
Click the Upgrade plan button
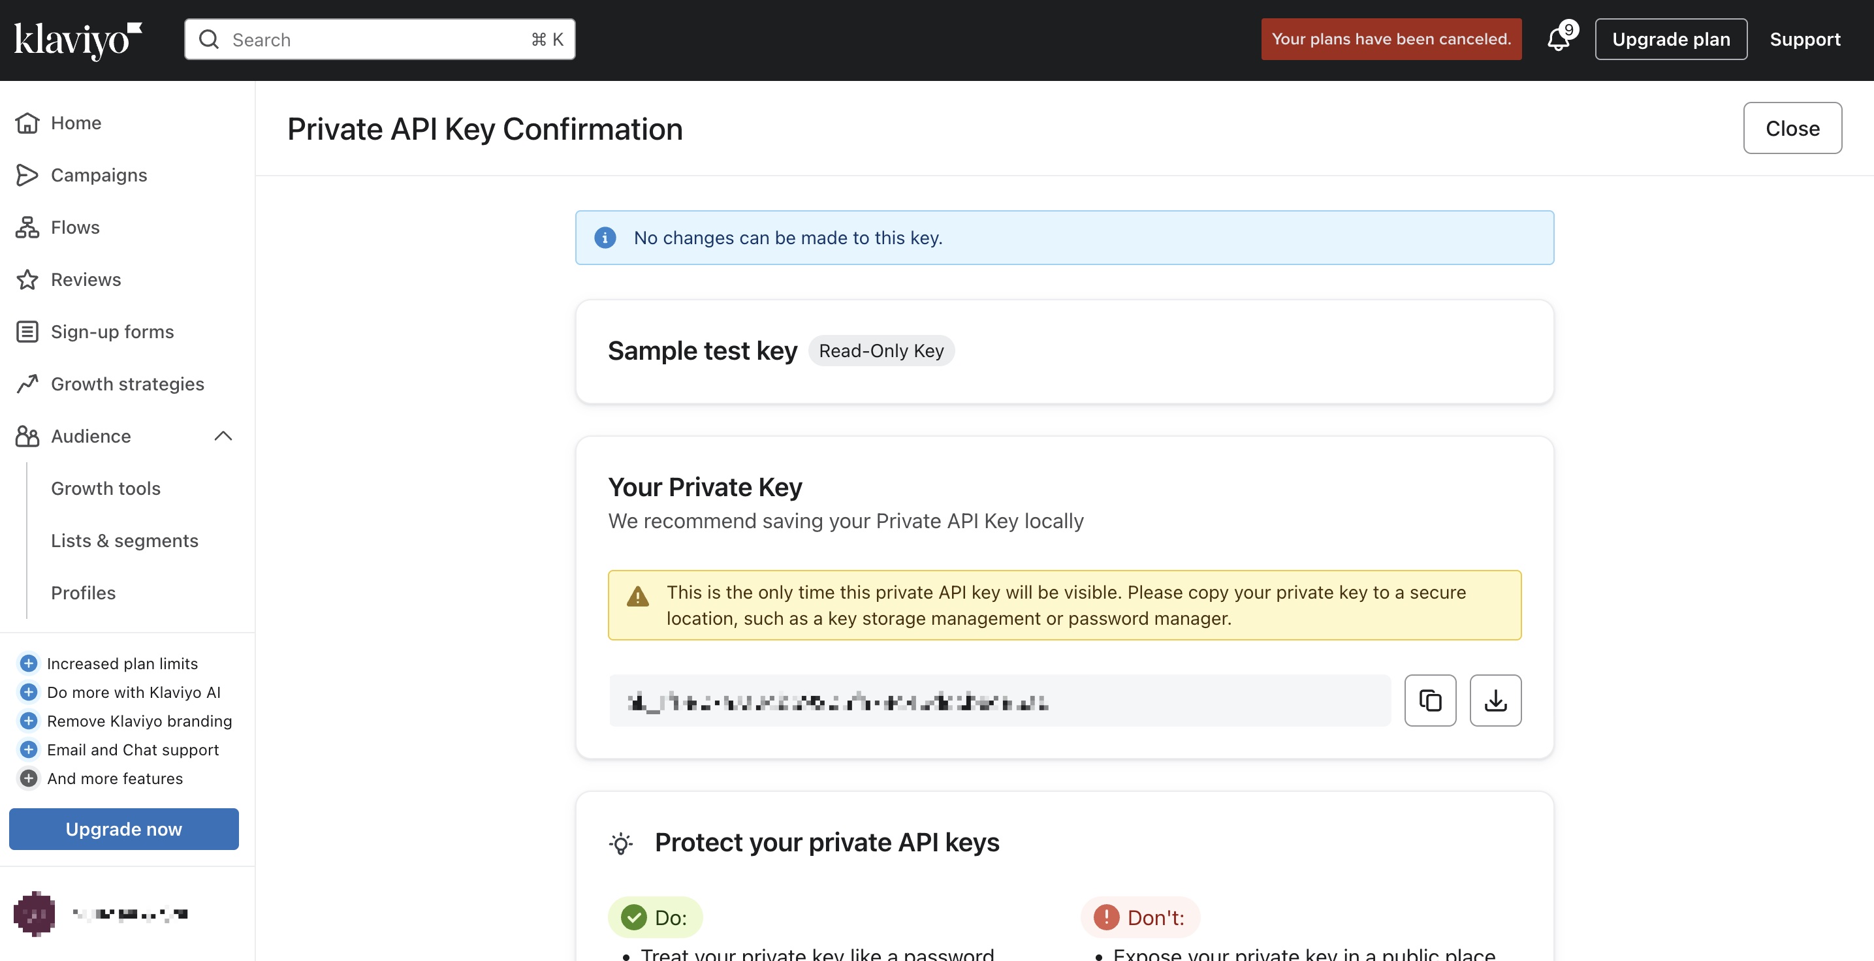tap(1671, 39)
